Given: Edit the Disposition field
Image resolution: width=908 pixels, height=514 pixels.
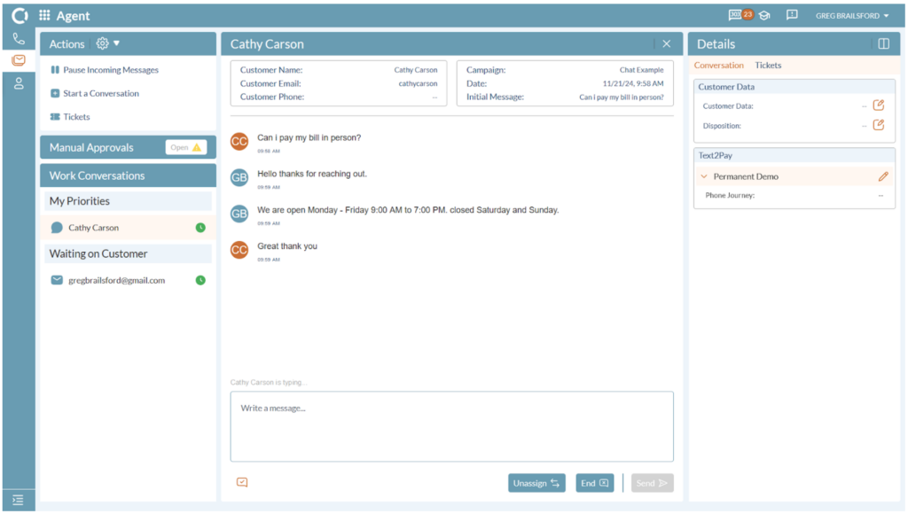Looking at the screenshot, I should pos(879,125).
